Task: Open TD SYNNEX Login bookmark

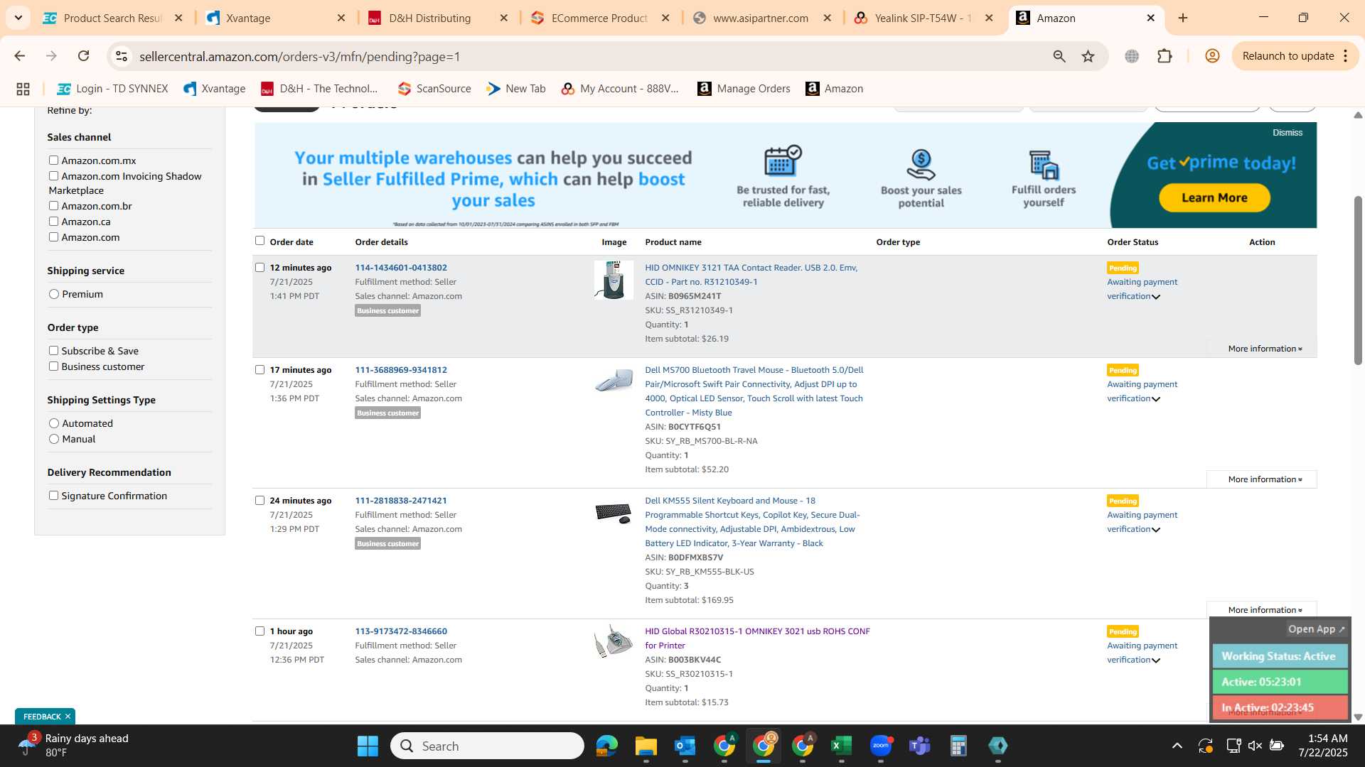Action: pyautogui.click(x=112, y=89)
